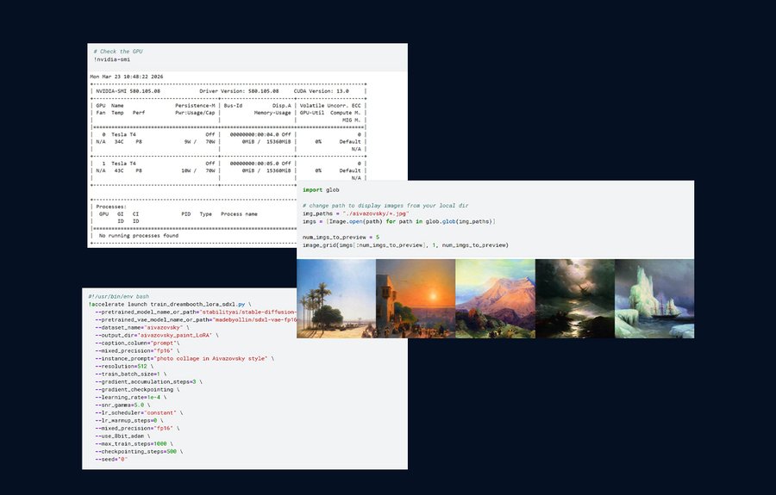Click 'Driver Version: 580.105.08' text
The image size is (776, 495).
(239, 91)
